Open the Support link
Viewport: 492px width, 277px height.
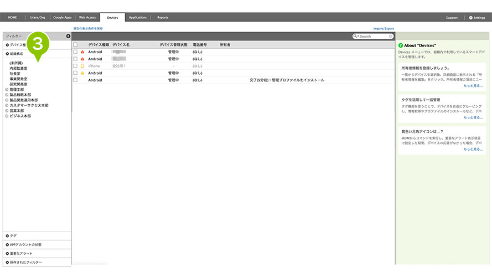[x=452, y=18]
